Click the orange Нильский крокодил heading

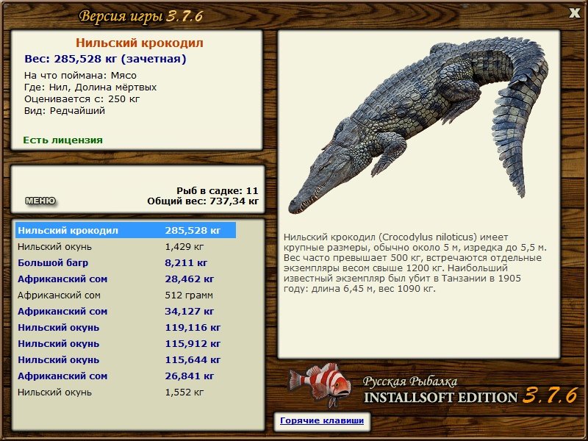140,43
